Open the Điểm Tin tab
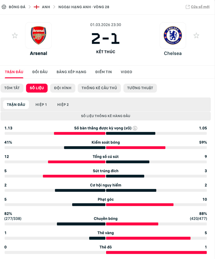 tap(103, 72)
